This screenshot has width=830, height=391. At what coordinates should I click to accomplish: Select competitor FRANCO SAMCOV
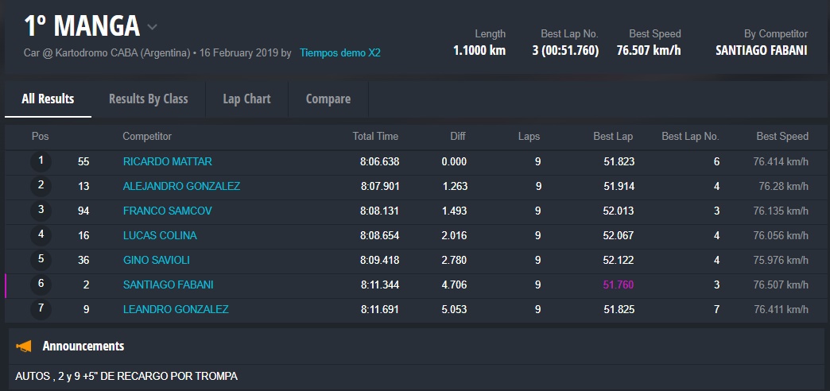(x=167, y=211)
